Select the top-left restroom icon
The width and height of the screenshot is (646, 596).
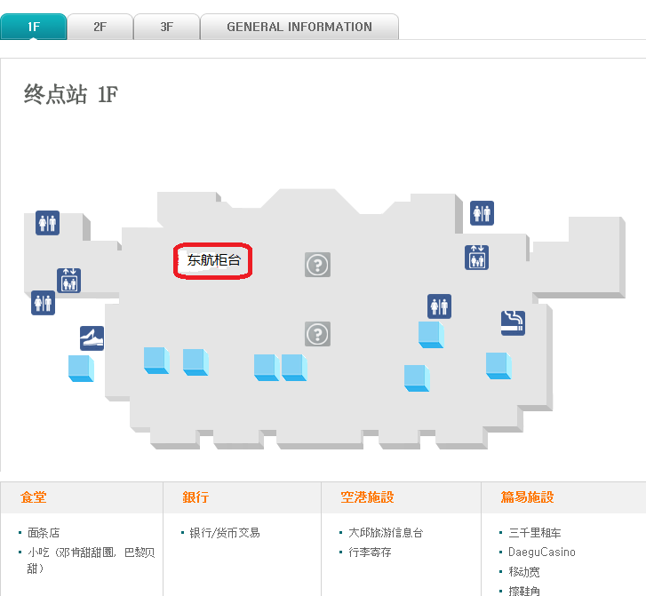coord(47,223)
